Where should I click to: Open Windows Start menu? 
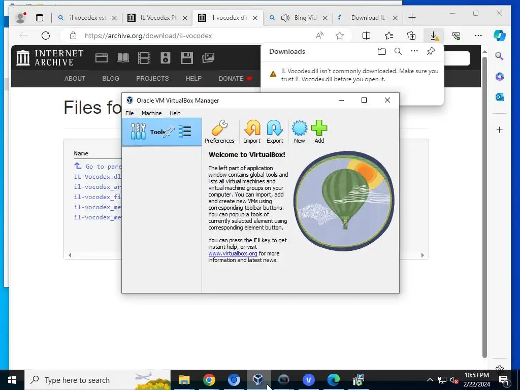12,380
